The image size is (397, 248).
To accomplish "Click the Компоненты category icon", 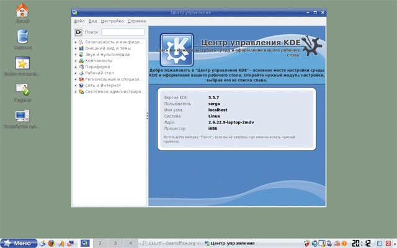I will pos(81,61).
